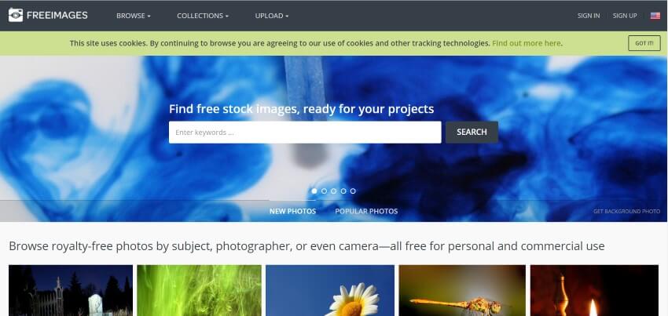Click the FreeImages camera logo icon
The height and width of the screenshot is (316, 668).
click(16, 16)
